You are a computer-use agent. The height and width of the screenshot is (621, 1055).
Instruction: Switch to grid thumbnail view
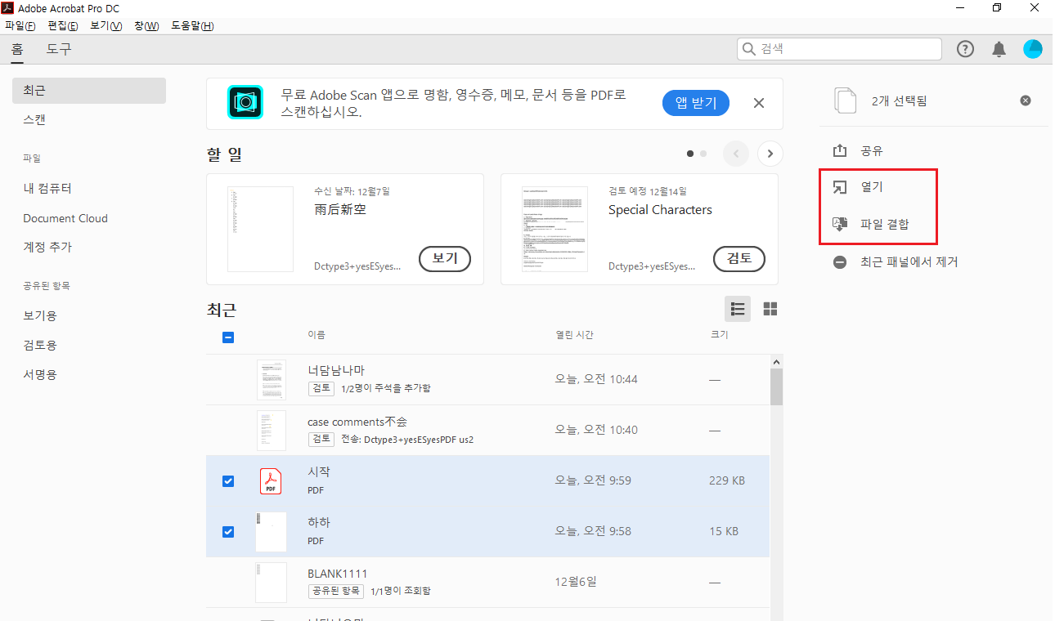click(x=770, y=309)
